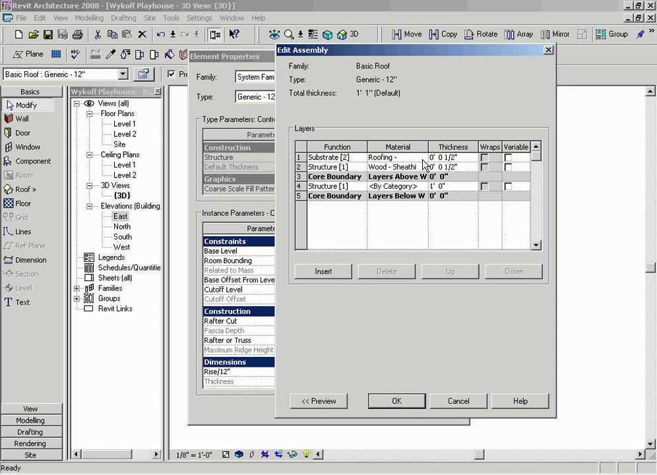Toggle Wraps checkbox for the Wood - Sheathing layer

tap(484, 168)
